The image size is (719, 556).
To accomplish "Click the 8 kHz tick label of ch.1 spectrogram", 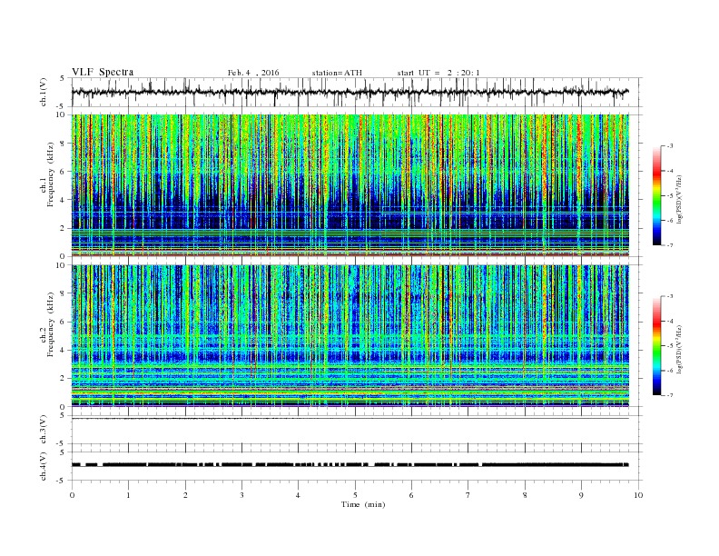I will [x=64, y=144].
